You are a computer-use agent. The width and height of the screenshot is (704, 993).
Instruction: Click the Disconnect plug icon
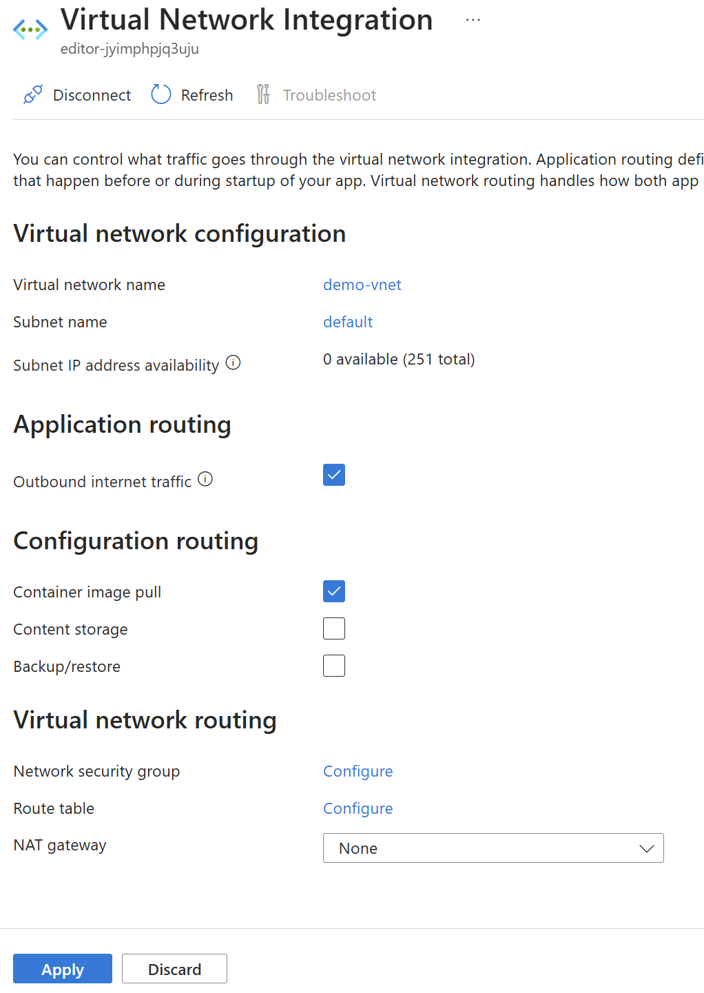point(33,94)
